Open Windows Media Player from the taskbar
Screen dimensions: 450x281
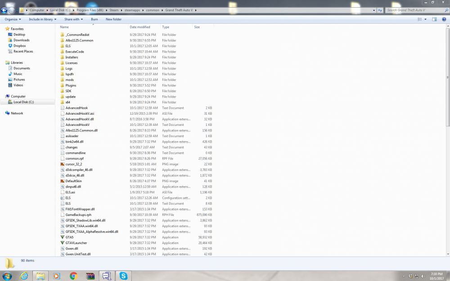(x=57, y=276)
